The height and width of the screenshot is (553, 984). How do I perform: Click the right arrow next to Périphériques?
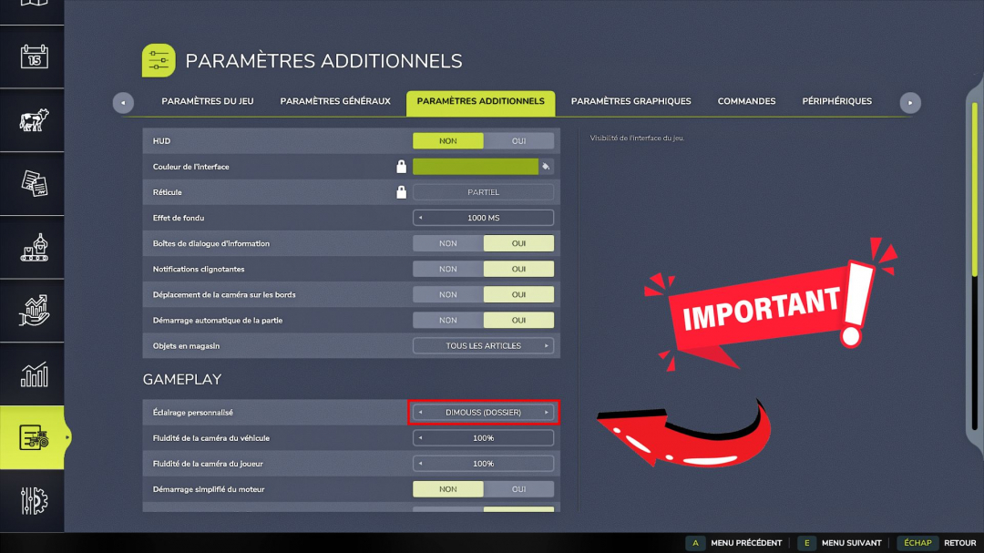pos(910,102)
